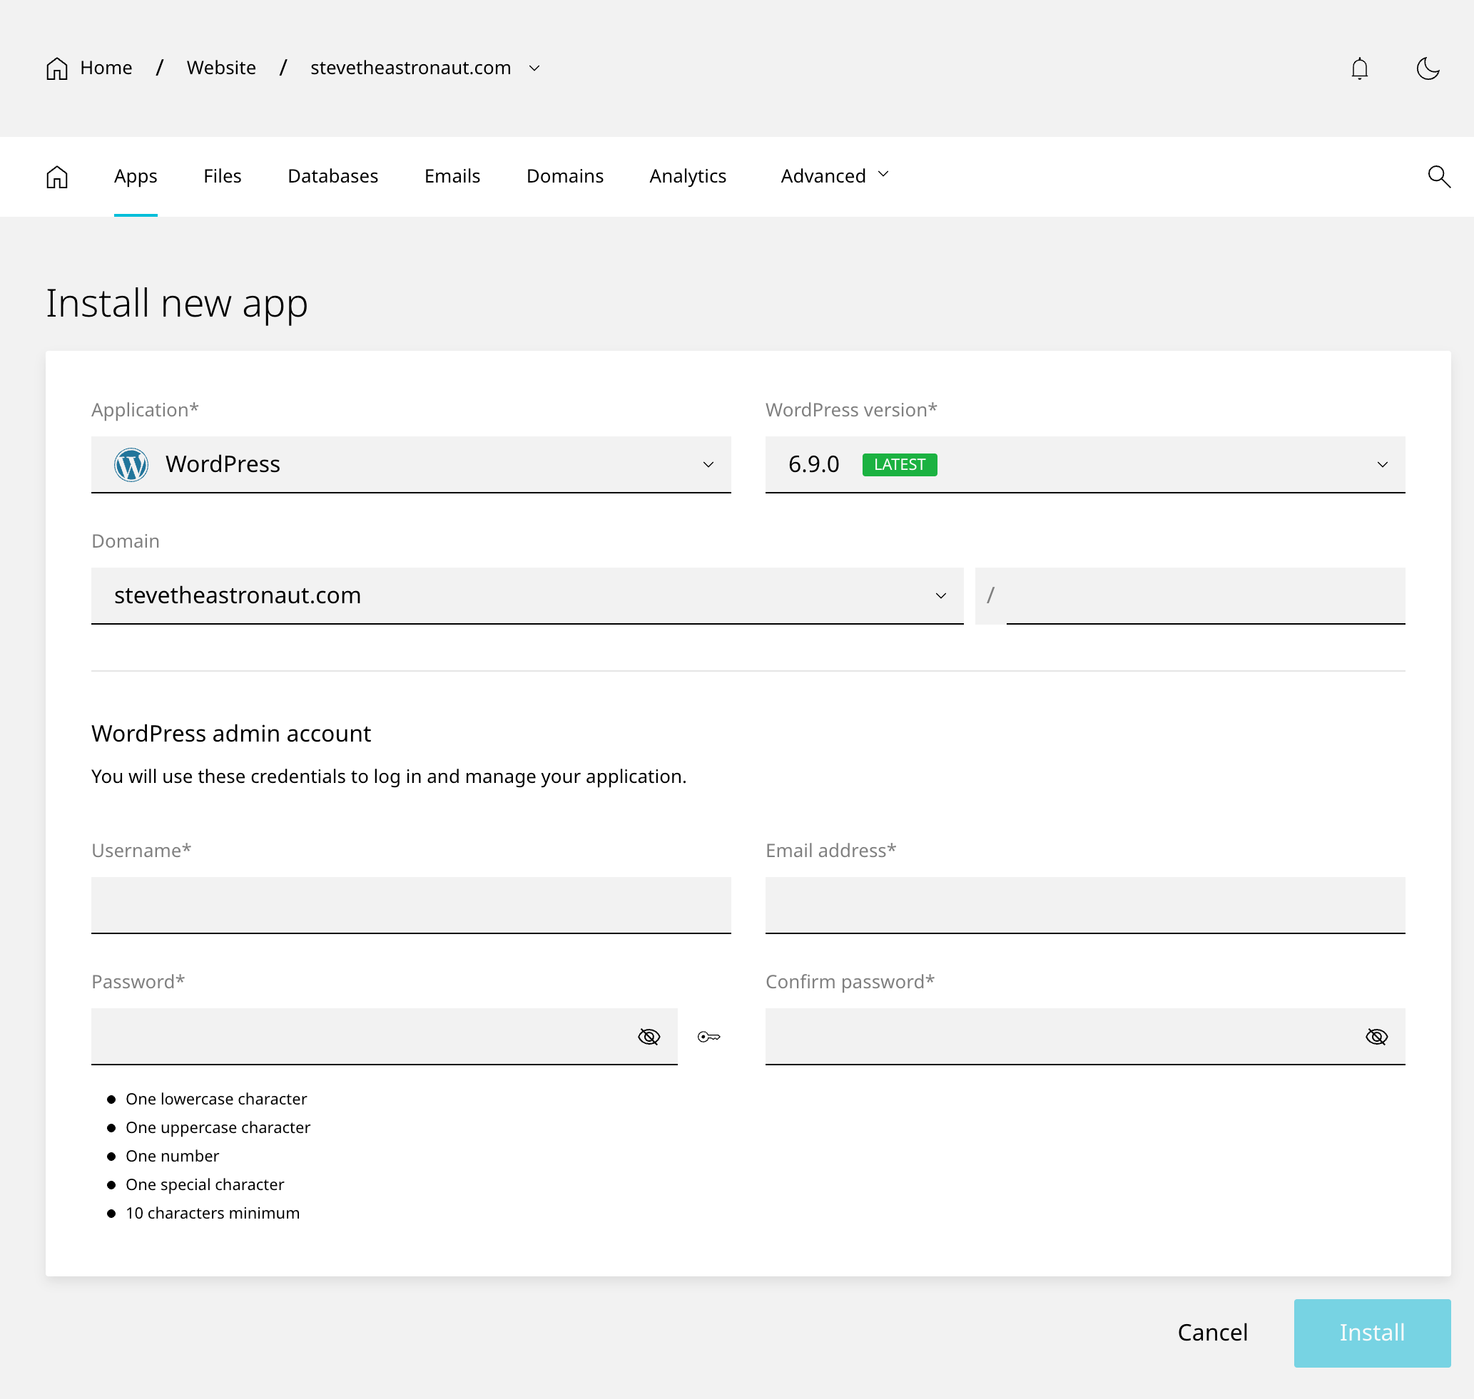Open the WordPress version dropdown
Screen dimensions: 1474x1399
(1381, 465)
